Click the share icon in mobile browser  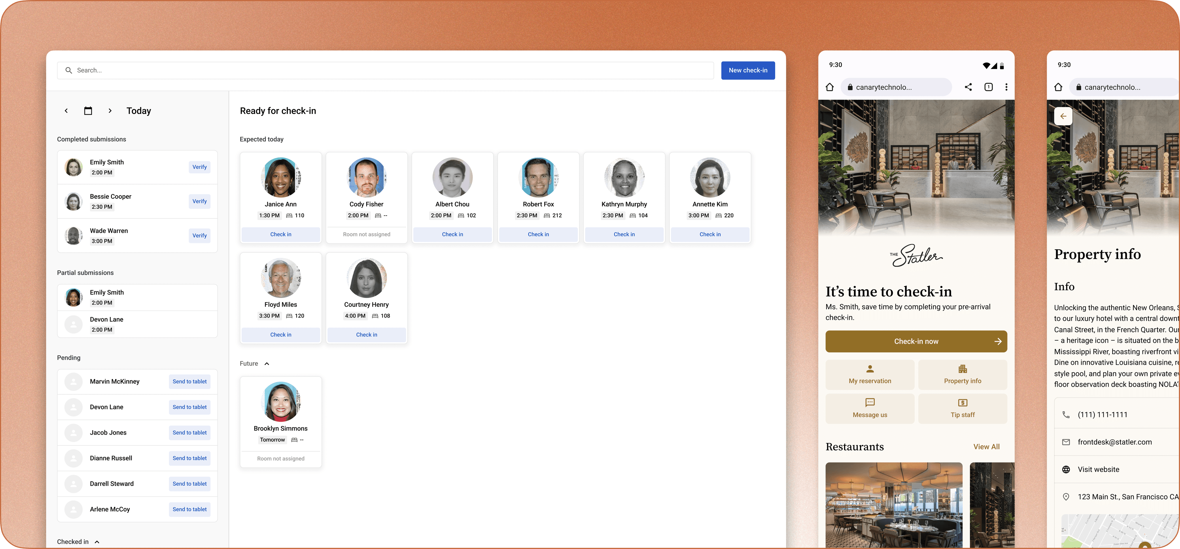968,87
